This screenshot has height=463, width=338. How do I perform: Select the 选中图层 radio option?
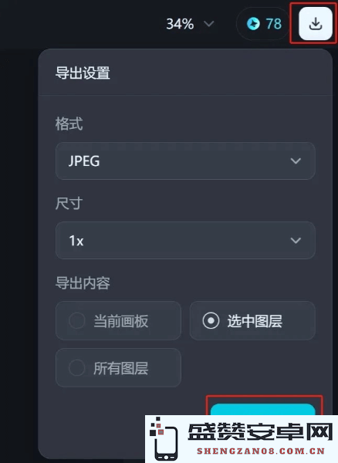click(x=252, y=321)
